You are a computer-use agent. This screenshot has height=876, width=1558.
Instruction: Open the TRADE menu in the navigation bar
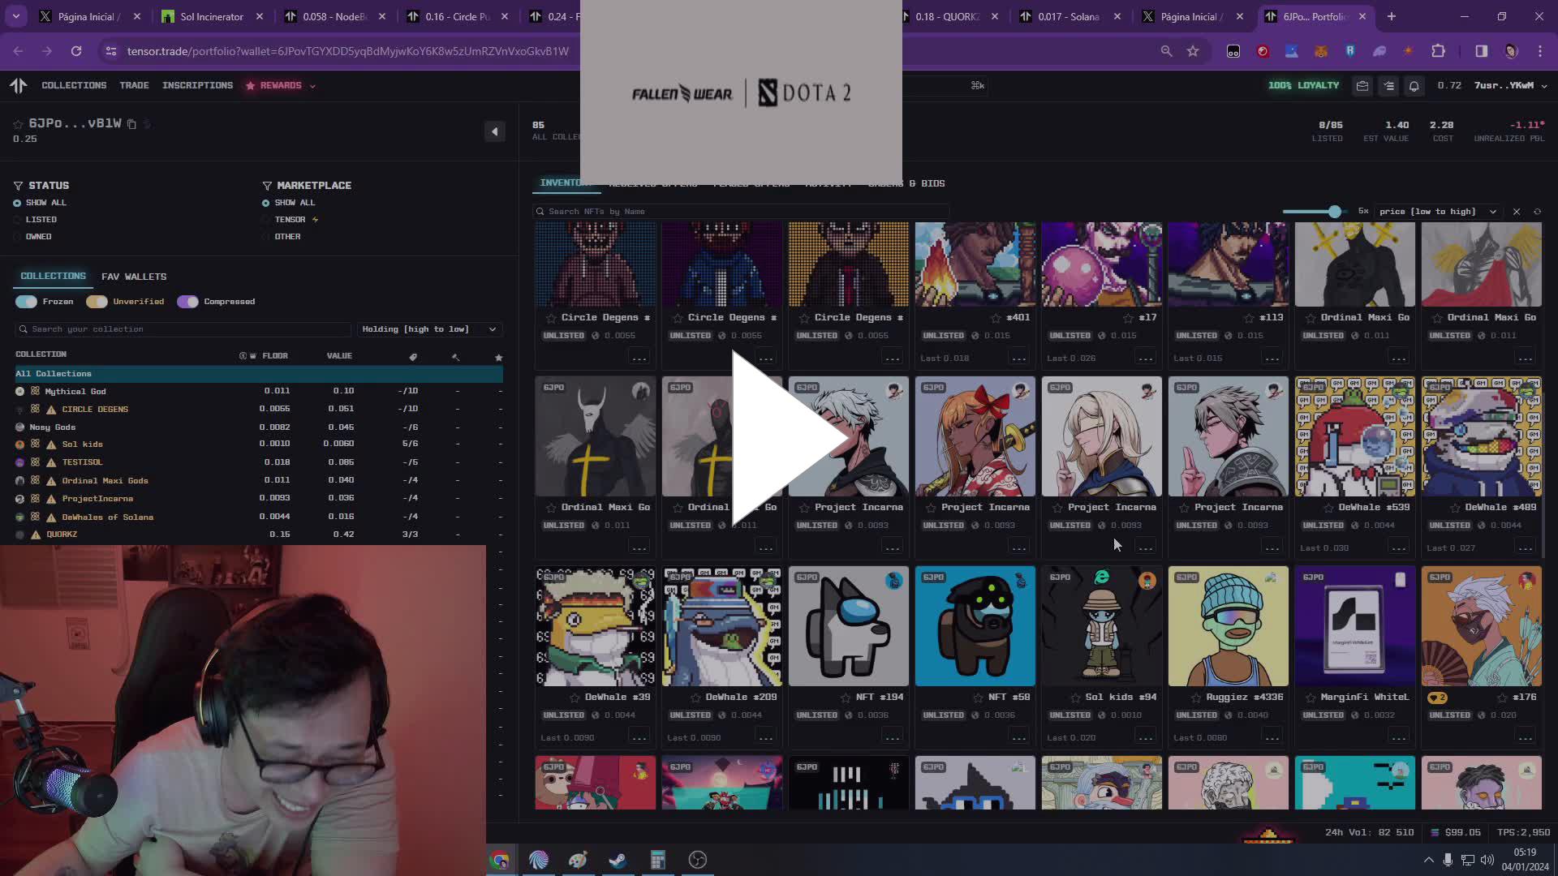point(135,85)
